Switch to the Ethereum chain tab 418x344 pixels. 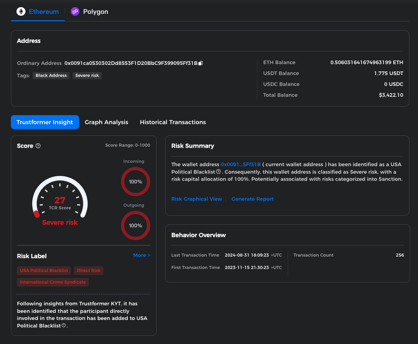point(37,12)
